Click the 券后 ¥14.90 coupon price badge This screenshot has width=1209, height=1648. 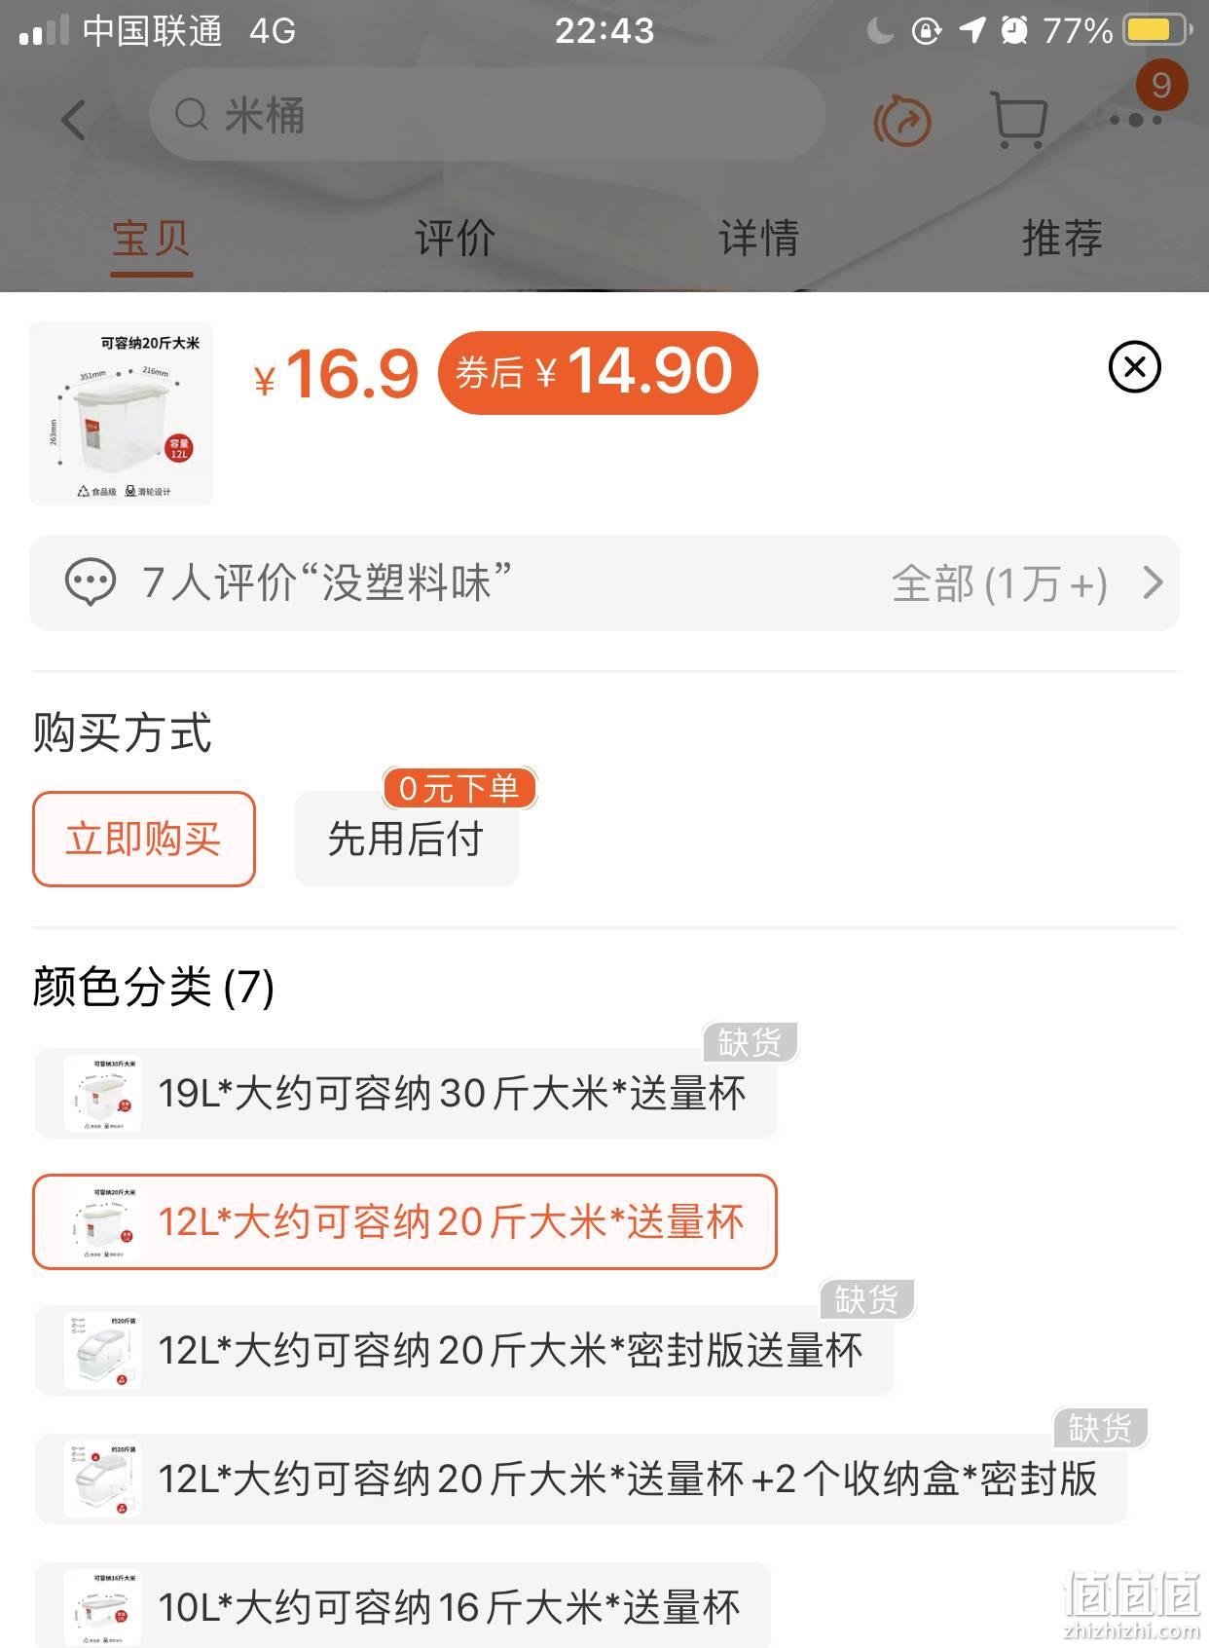[x=598, y=373]
